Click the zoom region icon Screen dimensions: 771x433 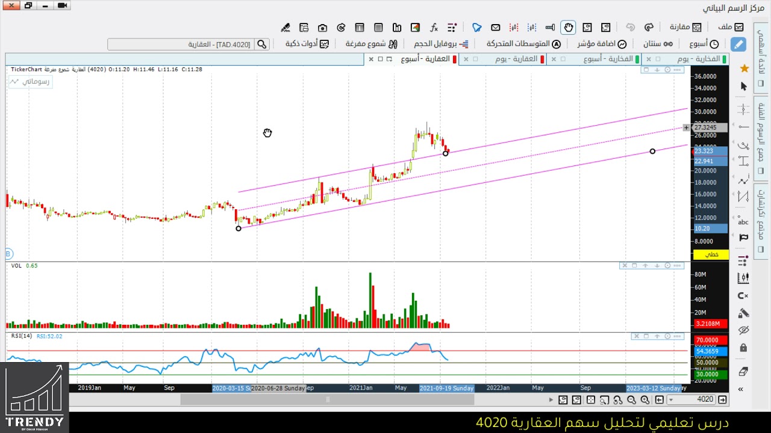pyautogui.click(x=605, y=400)
